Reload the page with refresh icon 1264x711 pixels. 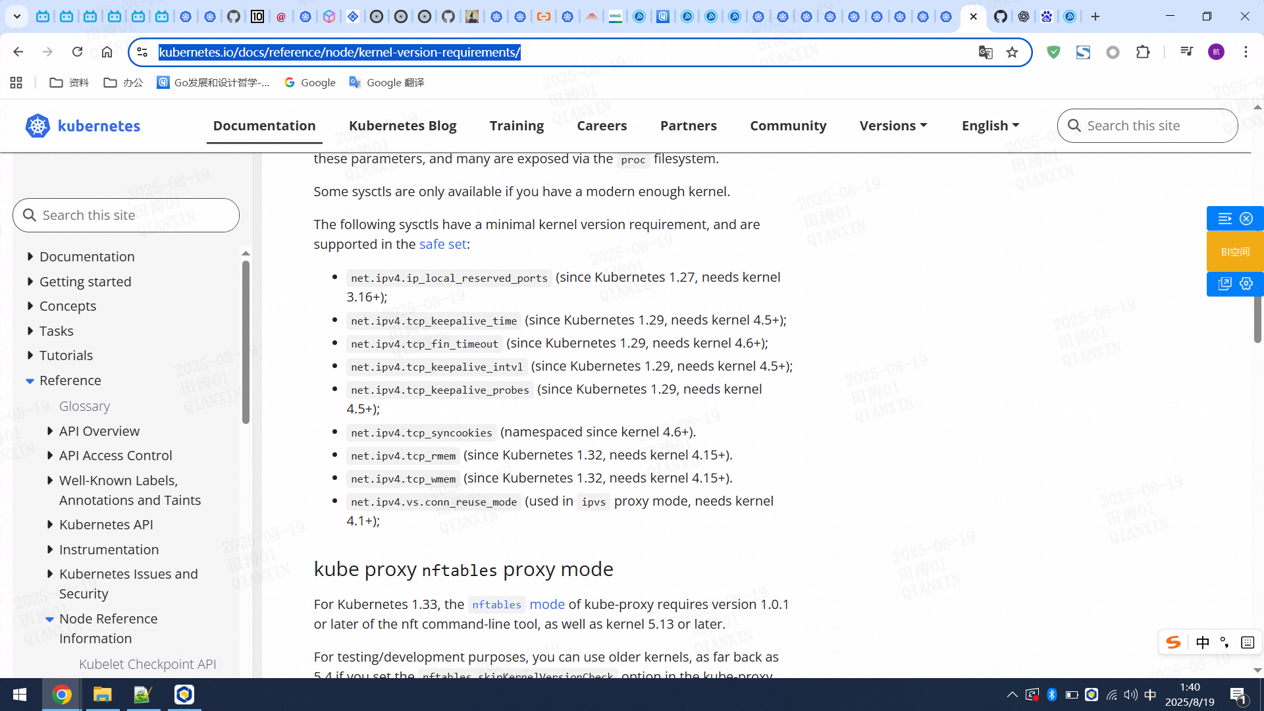[x=77, y=52]
